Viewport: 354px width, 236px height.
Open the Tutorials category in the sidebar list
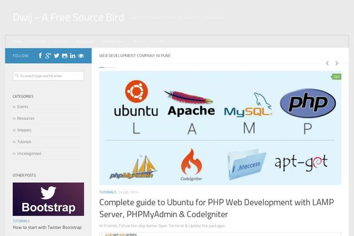pos(24,142)
